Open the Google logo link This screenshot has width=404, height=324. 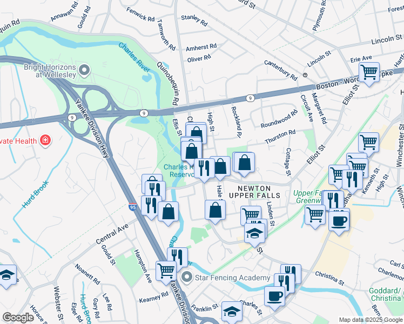tap(18, 318)
